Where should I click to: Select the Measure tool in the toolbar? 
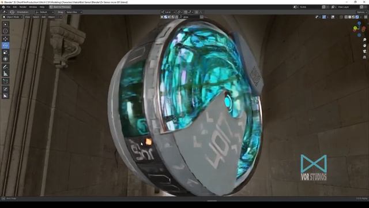pyautogui.click(x=5, y=74)
